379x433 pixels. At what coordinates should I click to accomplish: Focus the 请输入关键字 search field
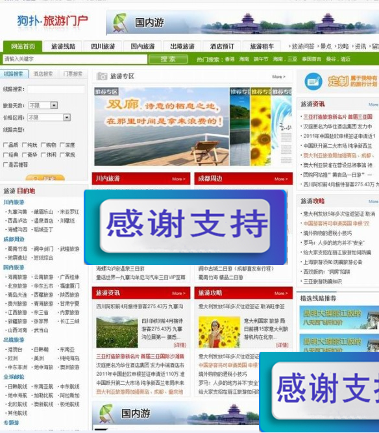pos(75,59)
